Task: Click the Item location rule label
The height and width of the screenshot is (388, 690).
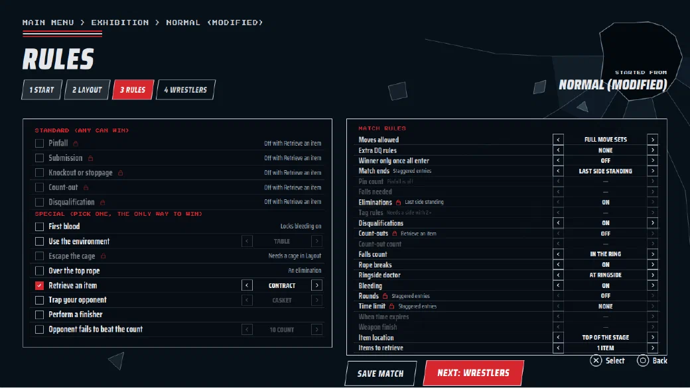Action: tap(376, 338)
